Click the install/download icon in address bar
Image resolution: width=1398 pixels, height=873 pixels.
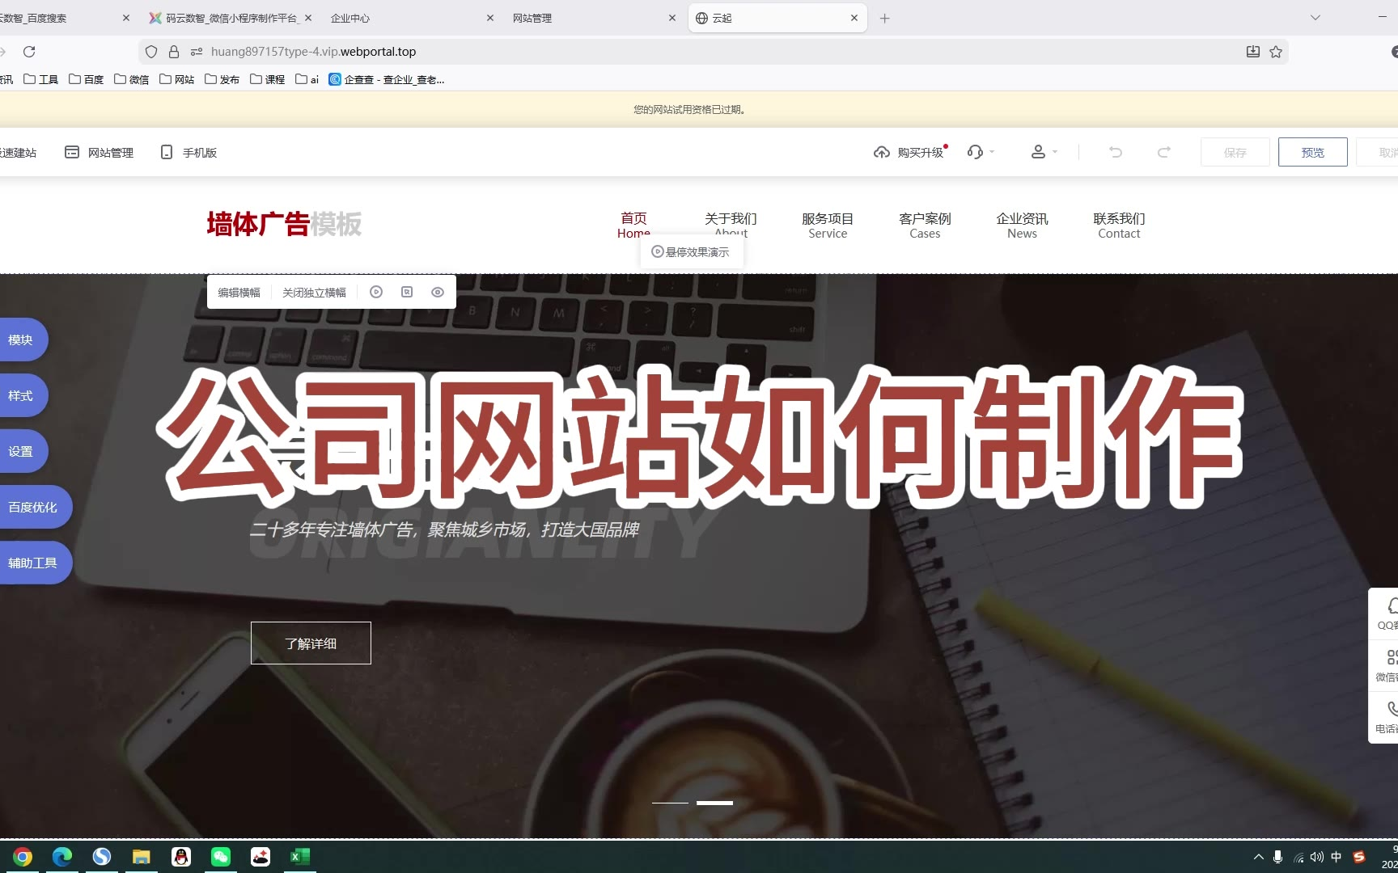tap(1253, 52)
